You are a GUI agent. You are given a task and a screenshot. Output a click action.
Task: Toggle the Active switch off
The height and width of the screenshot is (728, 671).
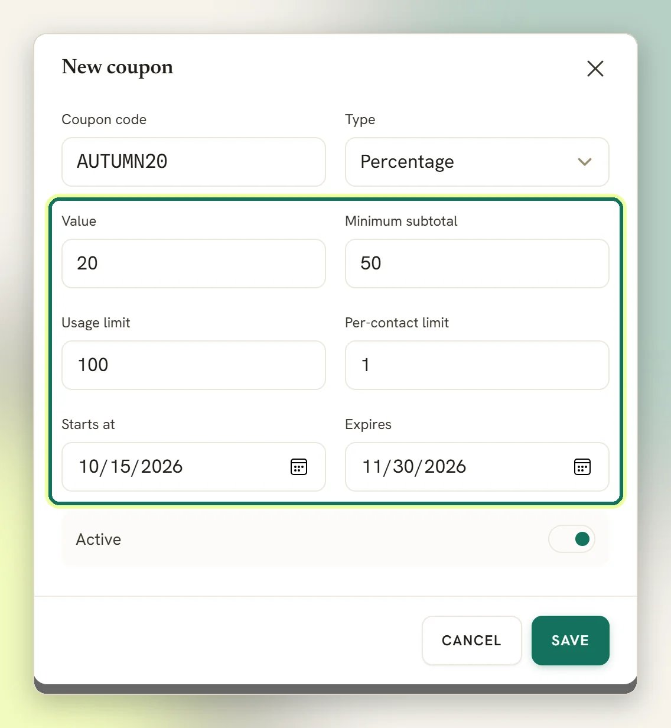pyautogui.click(x=572, y=539)
